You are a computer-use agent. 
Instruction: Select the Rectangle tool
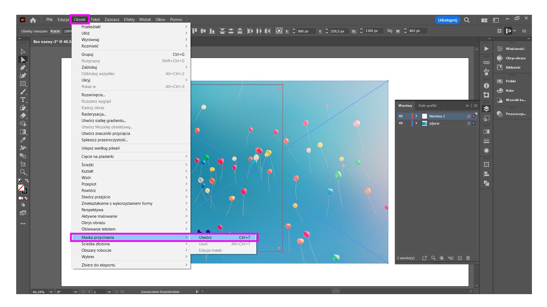(23, 84)
